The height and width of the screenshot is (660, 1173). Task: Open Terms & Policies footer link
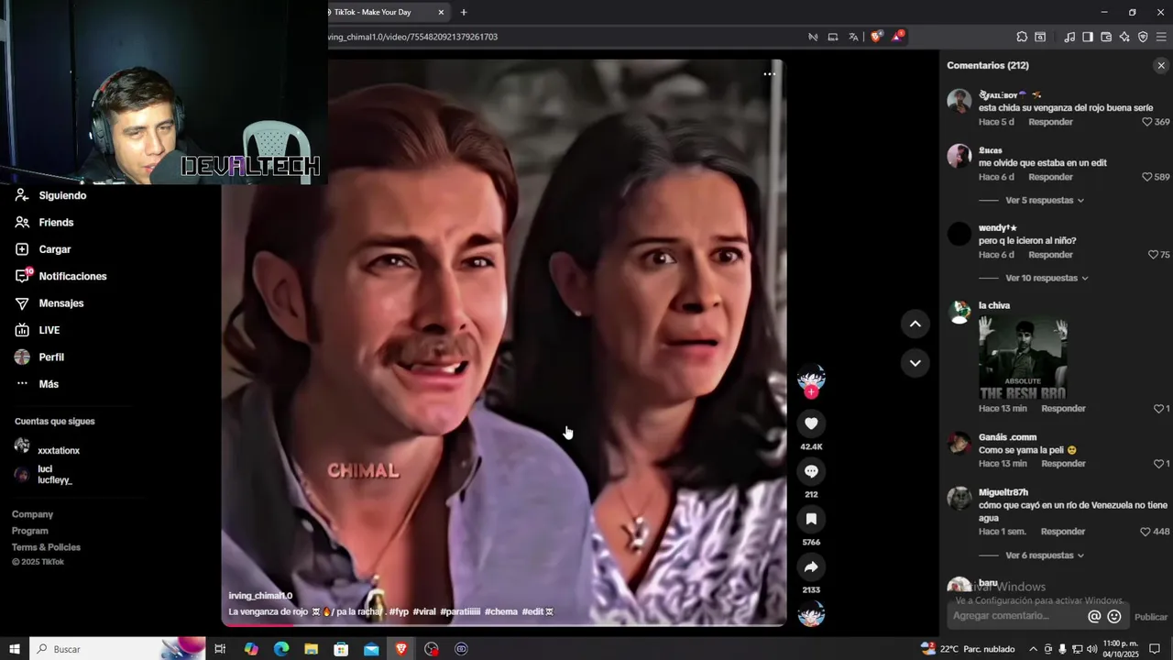point(46,547)
